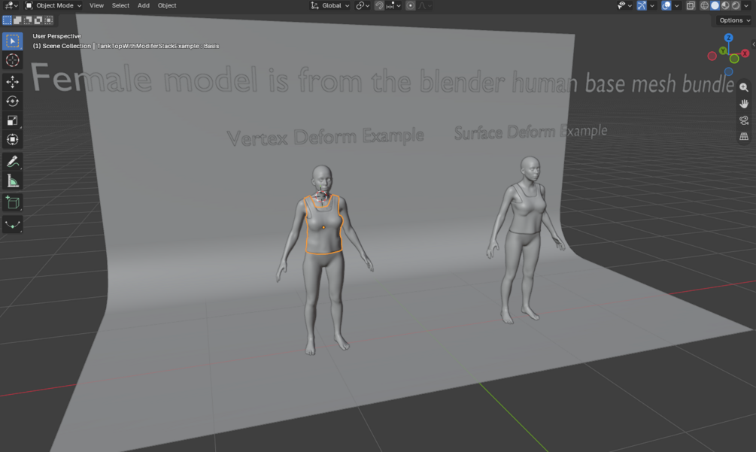This screenshot has height=452, width=756.
Task: Expand the viewport gizmos options arrow
Action: [x=652, y=5]
